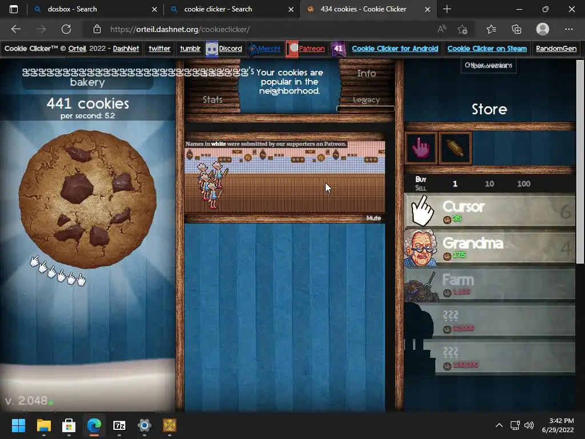This screenshot has height=439, width=585.
Task: Select the ??? building costing 130,000
Action: 490,358
